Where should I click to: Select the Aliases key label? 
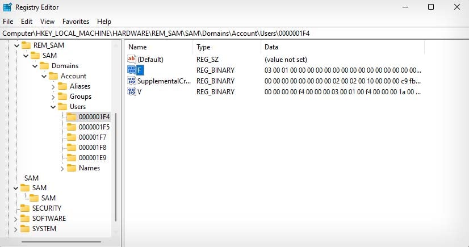pos(80,86)
